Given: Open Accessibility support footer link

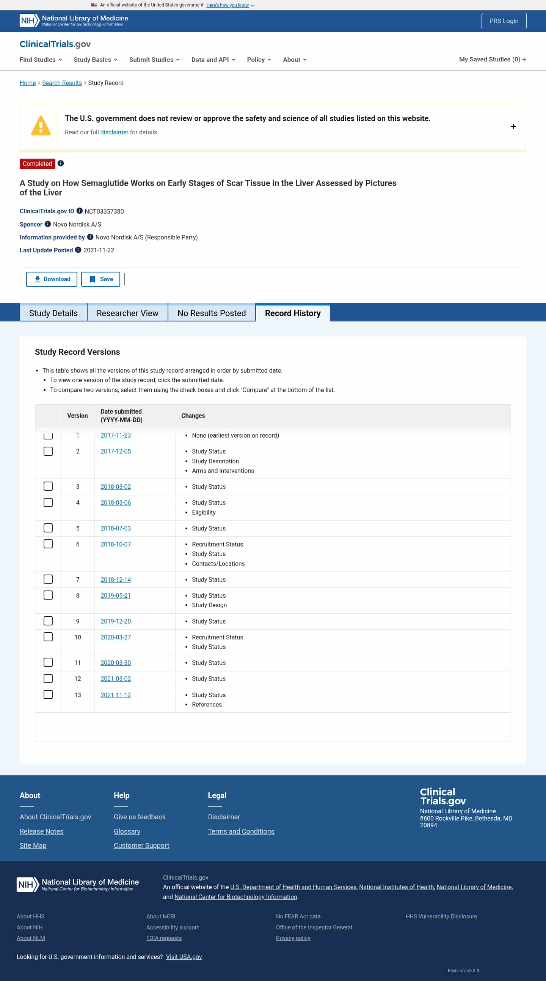Looking at the screenshot, I should tap(173, 927).
